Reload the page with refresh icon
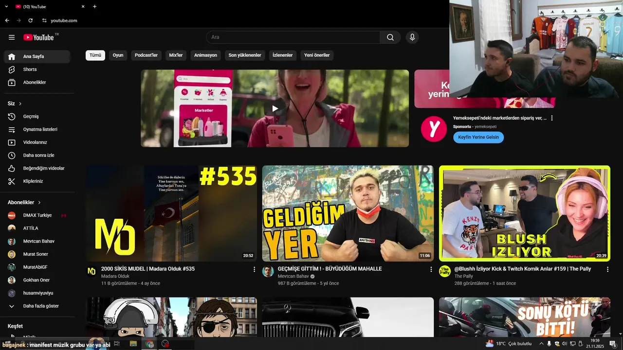The image size is (623, 350). (30, 20)
